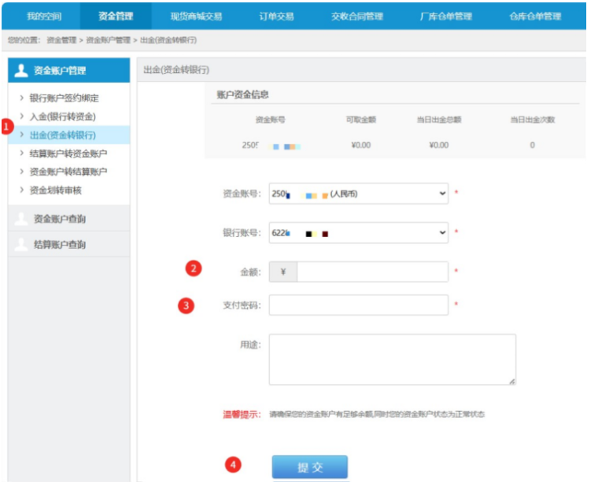The width and height of the screenshot is (591, 485).
Task: Click the ¥ currency symbol in amount field
Action: pyautogui.click(x=283, y=272)
